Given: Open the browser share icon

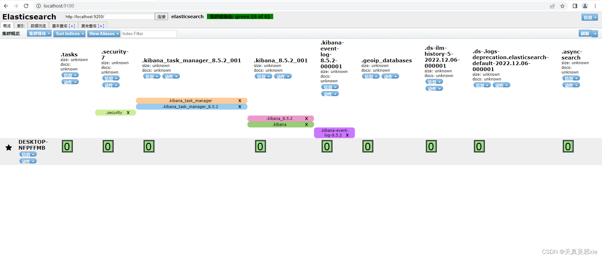Looking at the screenshot, I should point(552,6).
